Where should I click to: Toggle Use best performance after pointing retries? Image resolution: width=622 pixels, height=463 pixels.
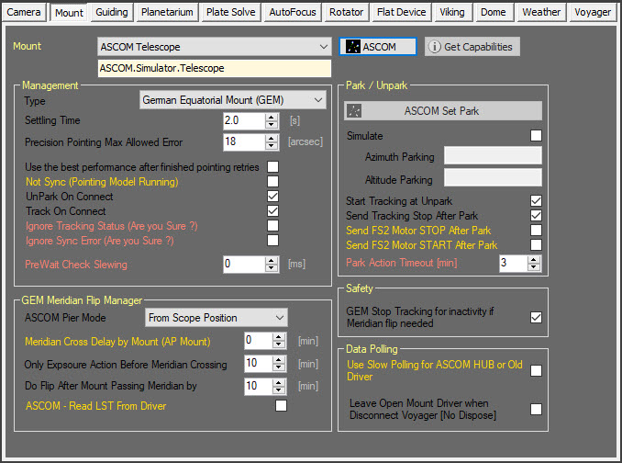pos(272,167)
